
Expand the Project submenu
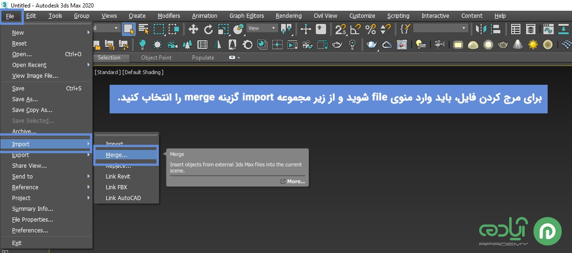coord(47,198)
